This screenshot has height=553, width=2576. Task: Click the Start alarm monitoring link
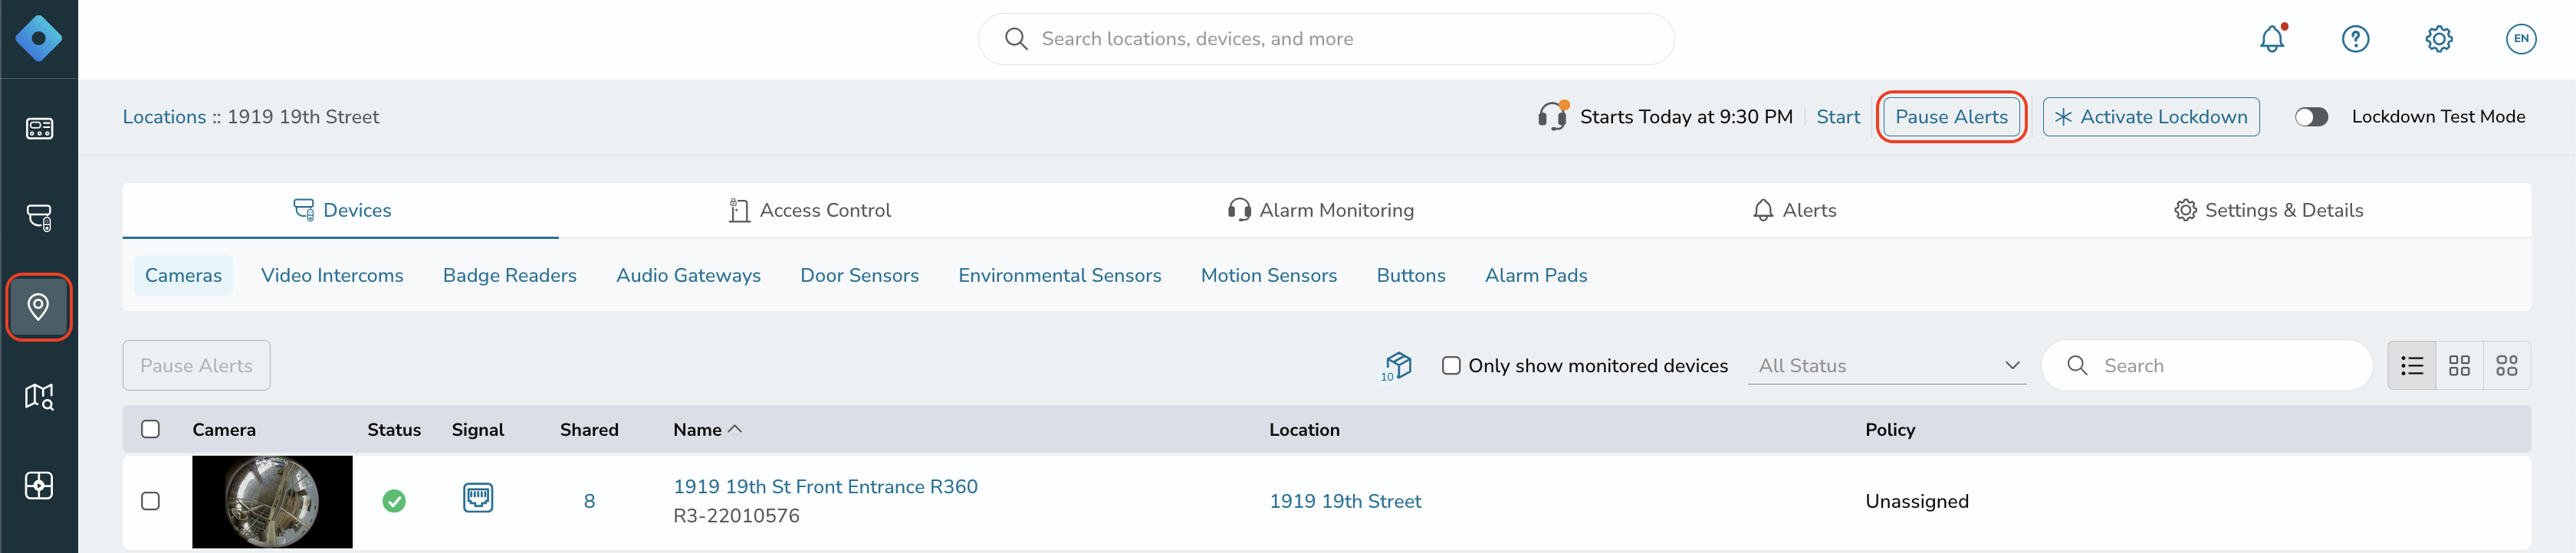(1838, 116)
